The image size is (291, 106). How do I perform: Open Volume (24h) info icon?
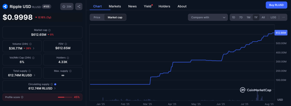point(30,44)
